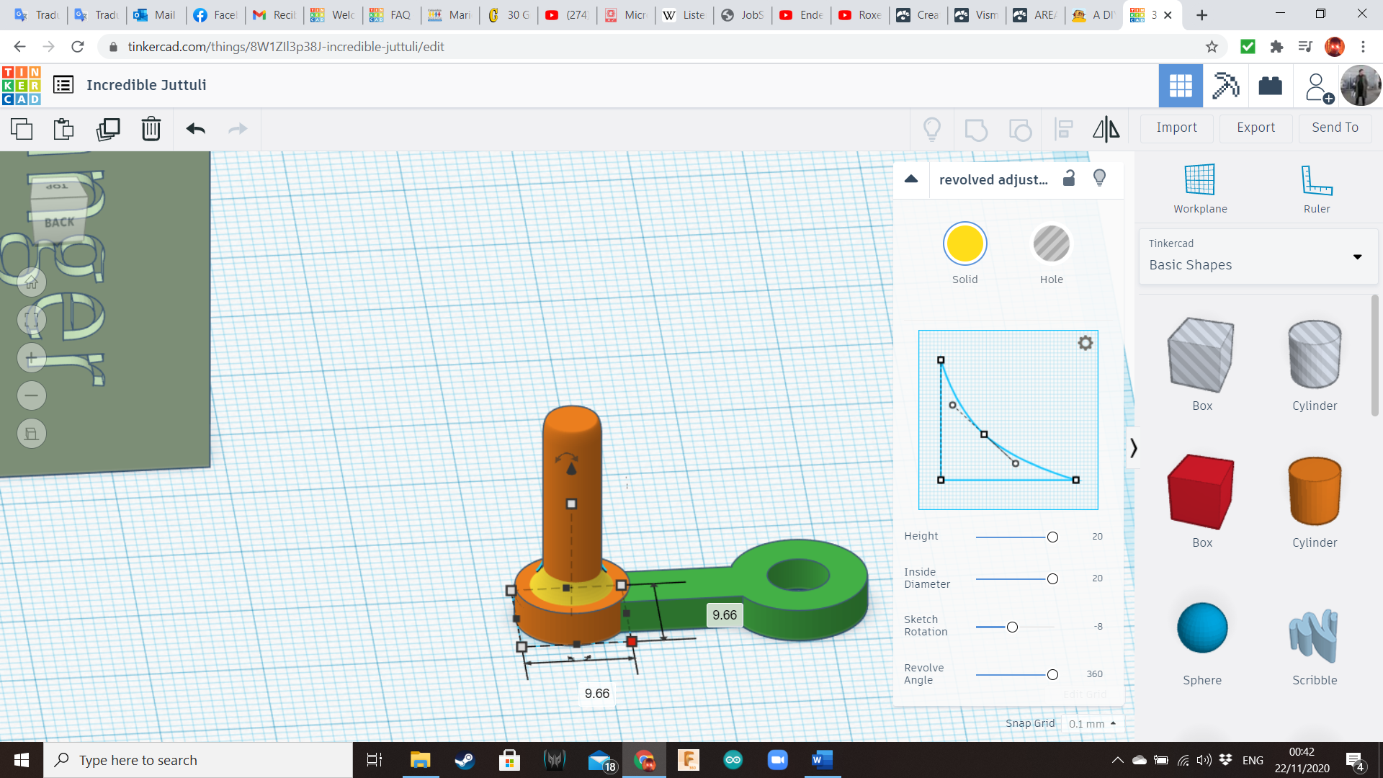Set shape to Hole
This screenshot has height=778, width=1383.
[1051, 244]
